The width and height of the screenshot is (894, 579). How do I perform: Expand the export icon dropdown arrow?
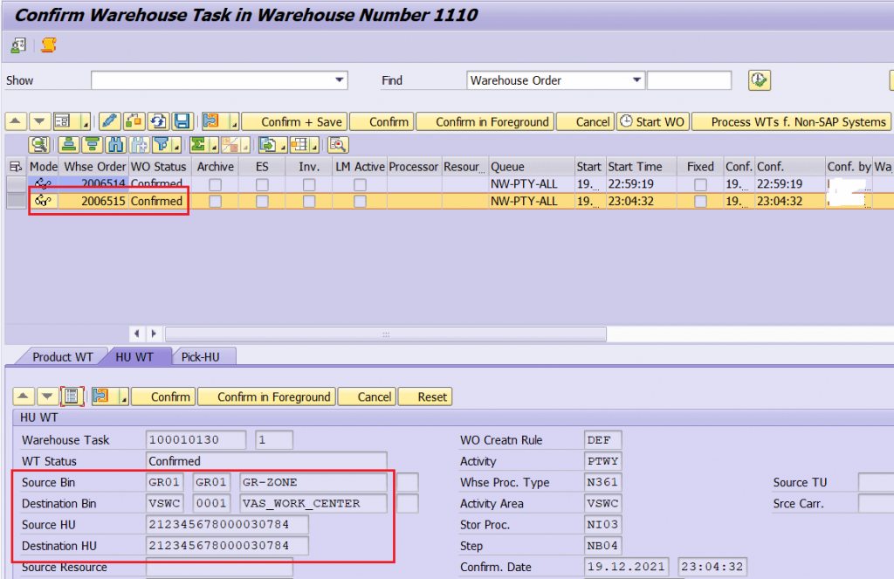[x=282, y=146]
